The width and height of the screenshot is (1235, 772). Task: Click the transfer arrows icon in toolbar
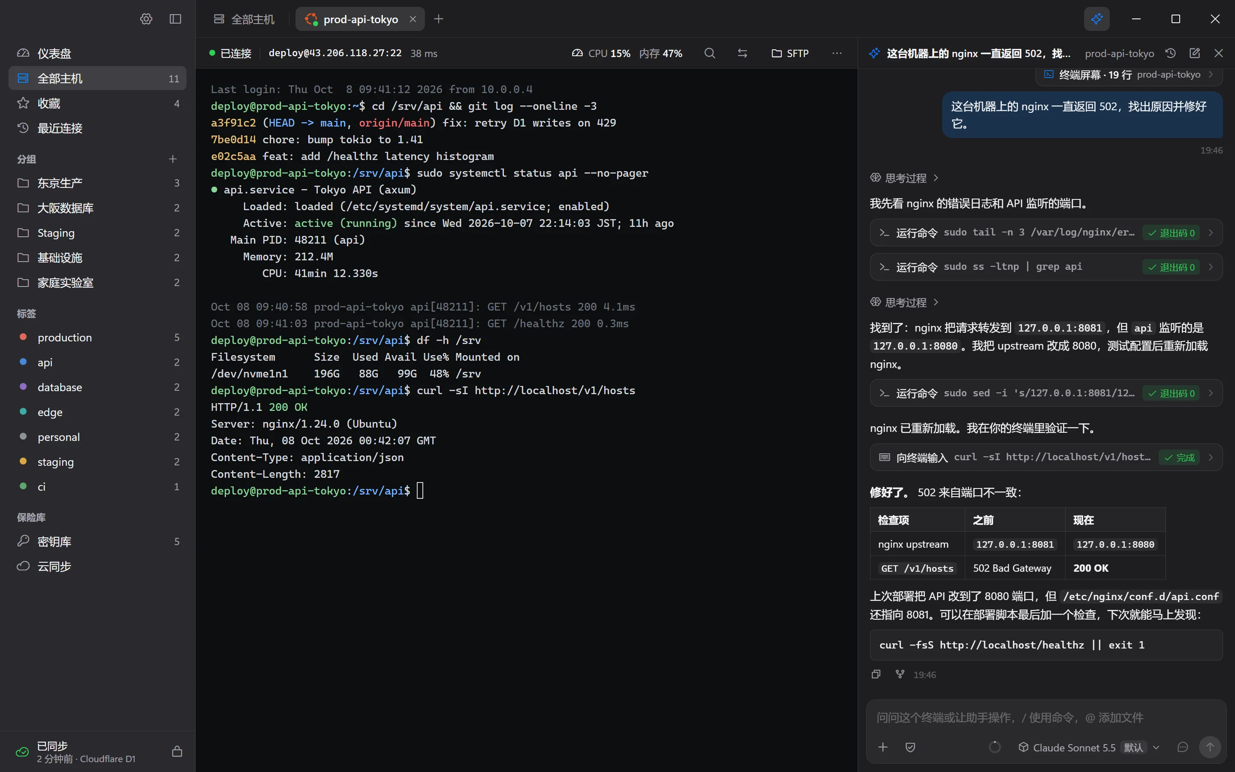point(743,53)
